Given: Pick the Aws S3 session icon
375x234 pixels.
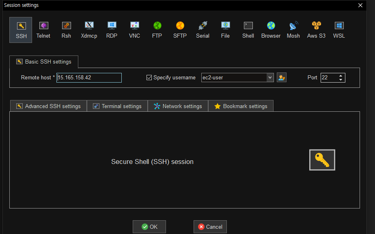Looking at the screenshot, I should [x=316, y=30].
